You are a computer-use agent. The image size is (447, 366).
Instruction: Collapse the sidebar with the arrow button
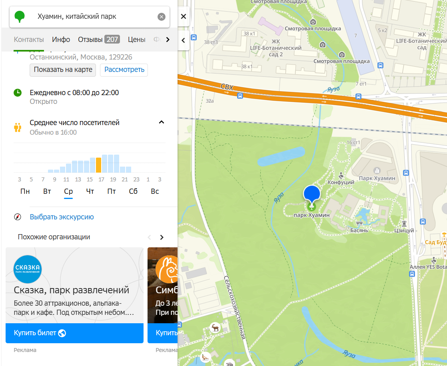tap(184, 40)
